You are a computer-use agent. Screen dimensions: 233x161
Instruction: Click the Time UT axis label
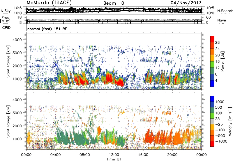tap(114, 159)
